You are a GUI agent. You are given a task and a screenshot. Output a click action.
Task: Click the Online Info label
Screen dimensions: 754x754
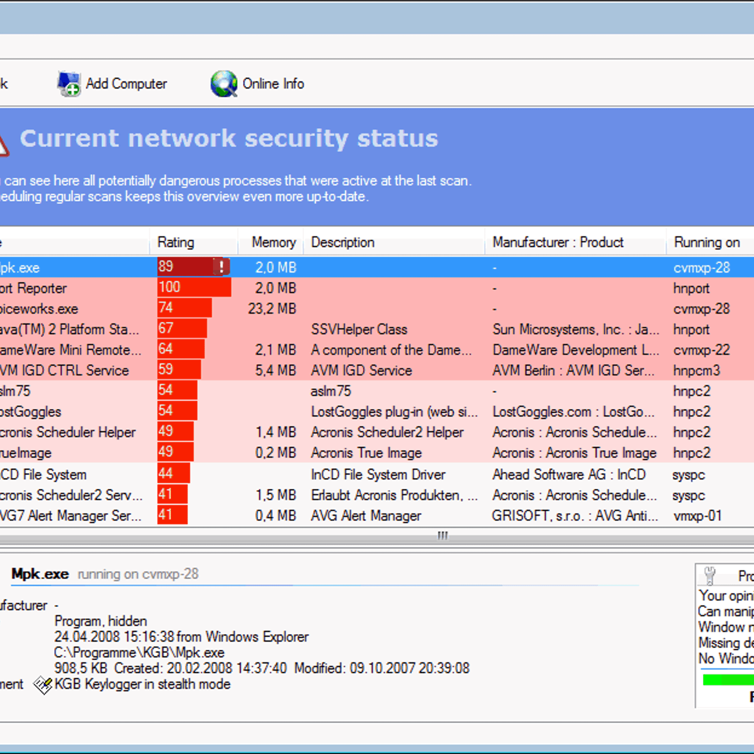point(273,84)
